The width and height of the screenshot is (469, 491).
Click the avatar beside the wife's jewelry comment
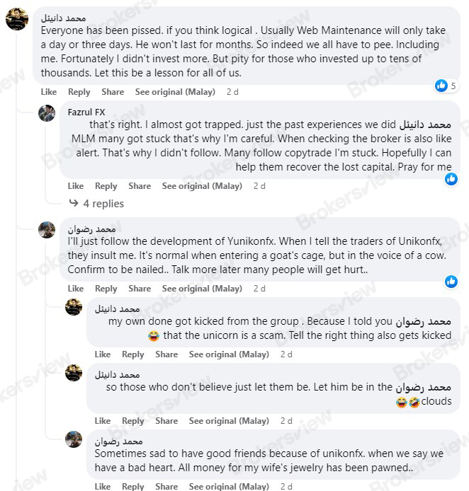pos(74,439)
